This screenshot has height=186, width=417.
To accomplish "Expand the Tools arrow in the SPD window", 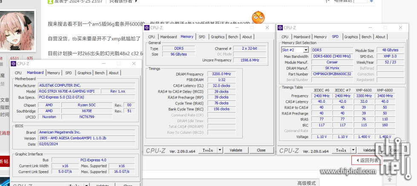I will point(353,150).
